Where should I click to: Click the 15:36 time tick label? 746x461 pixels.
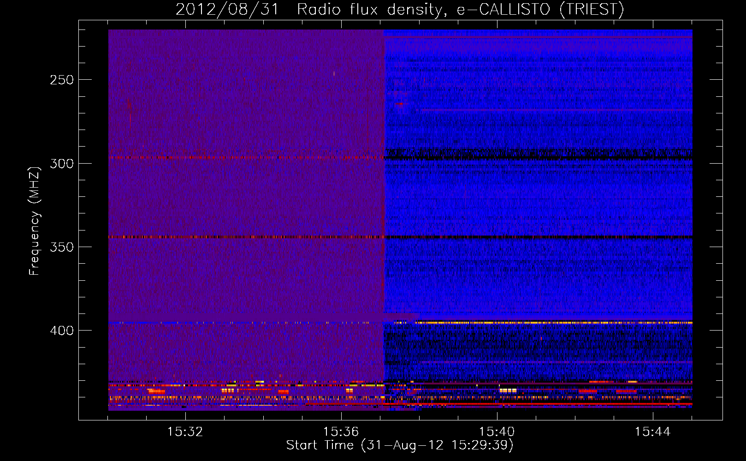click(341, 431)
